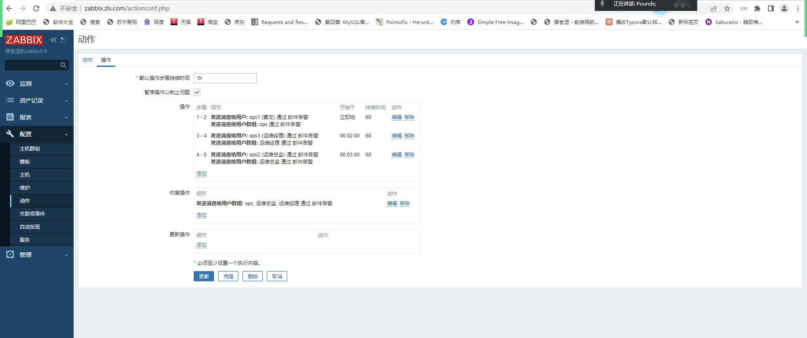The width and height of the screenshot is (807, 338).
Task: Expand the 管理 menu section
Action: (x=37, y=255)
